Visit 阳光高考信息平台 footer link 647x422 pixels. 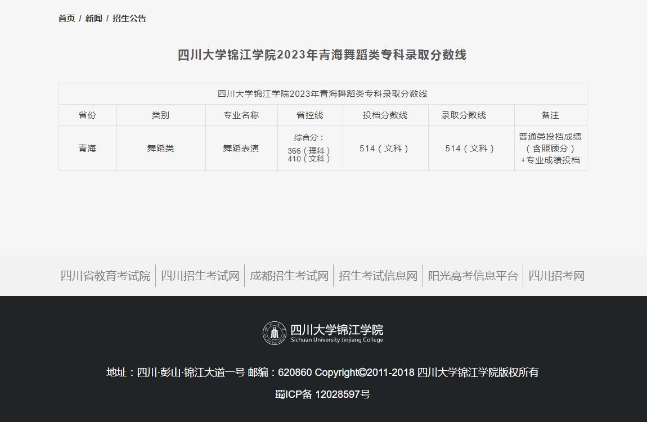(x=473, y=276)
